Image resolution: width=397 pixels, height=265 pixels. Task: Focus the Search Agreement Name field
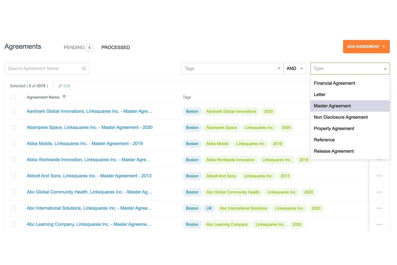tap(47, 68)
